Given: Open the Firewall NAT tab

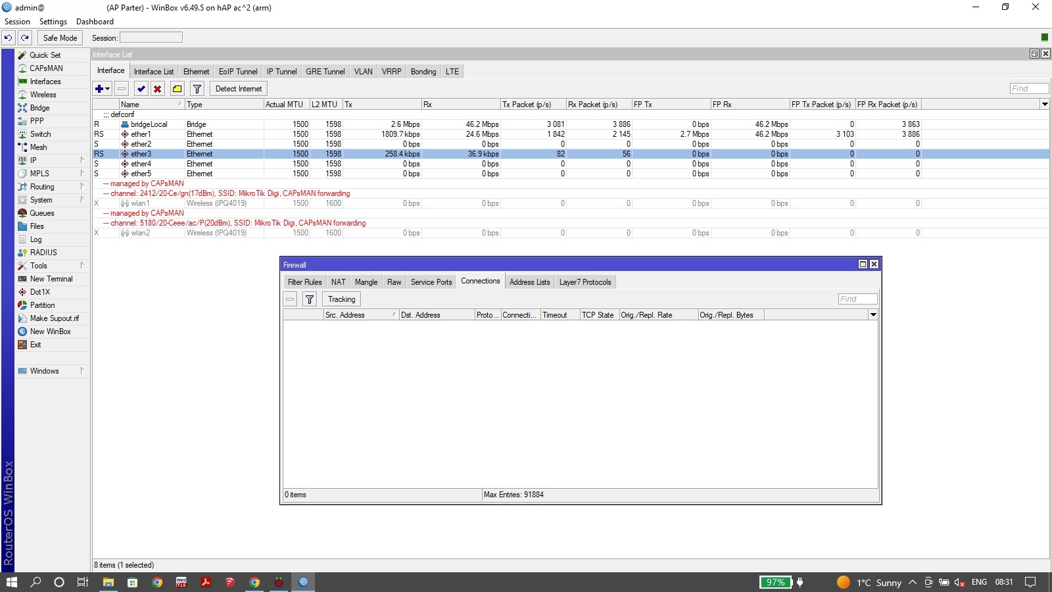Looking at the screenshot, I should pos(338,282).
